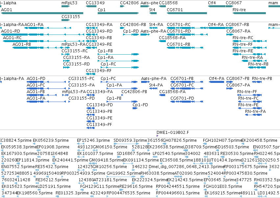
Task: Click the Aats-phe gene arrow
Action: click(x=145, y=6)
